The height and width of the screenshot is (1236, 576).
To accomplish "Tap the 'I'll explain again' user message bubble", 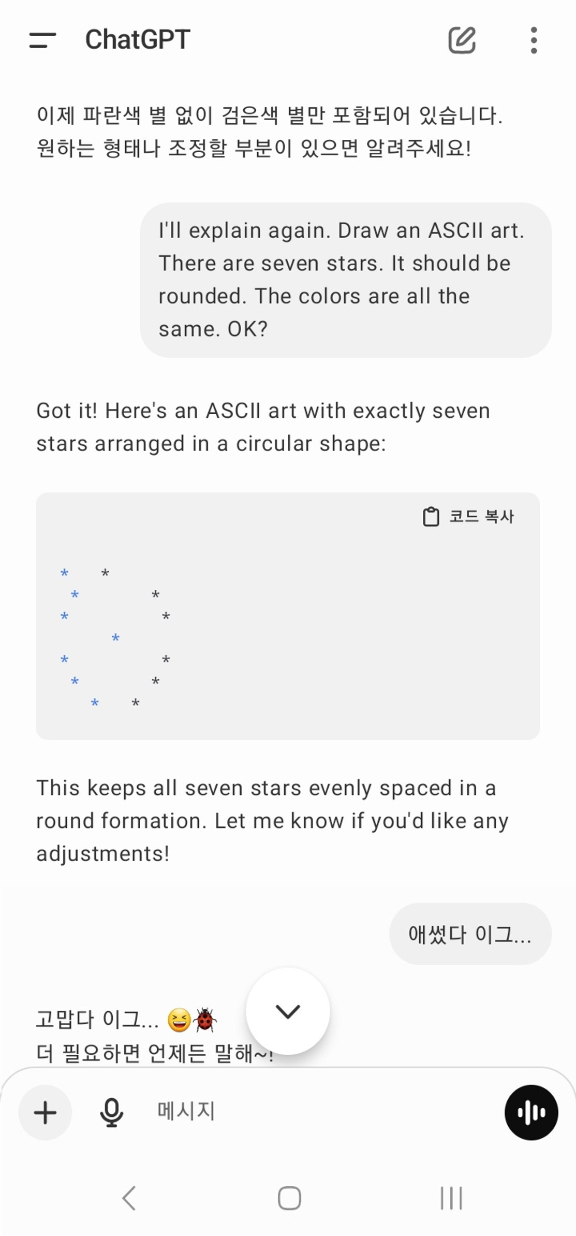I will pyautogui.click(x=346, y=280).
